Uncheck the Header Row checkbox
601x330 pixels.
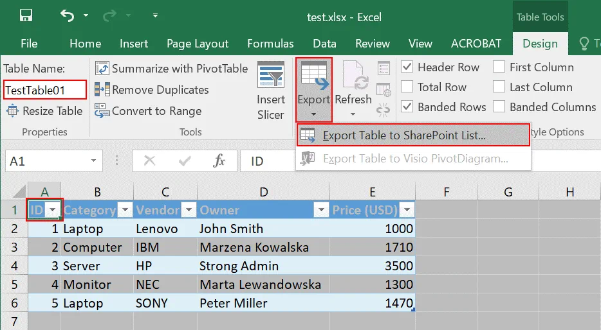click(x=407, y=67)
